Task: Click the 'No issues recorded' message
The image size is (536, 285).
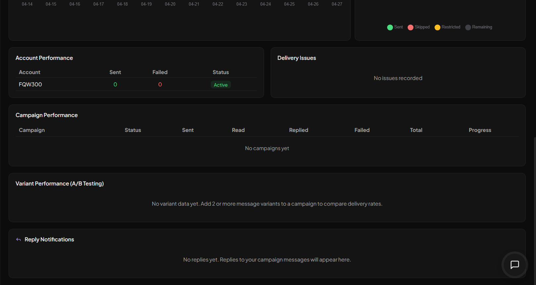Action: (x=398, y=78)
